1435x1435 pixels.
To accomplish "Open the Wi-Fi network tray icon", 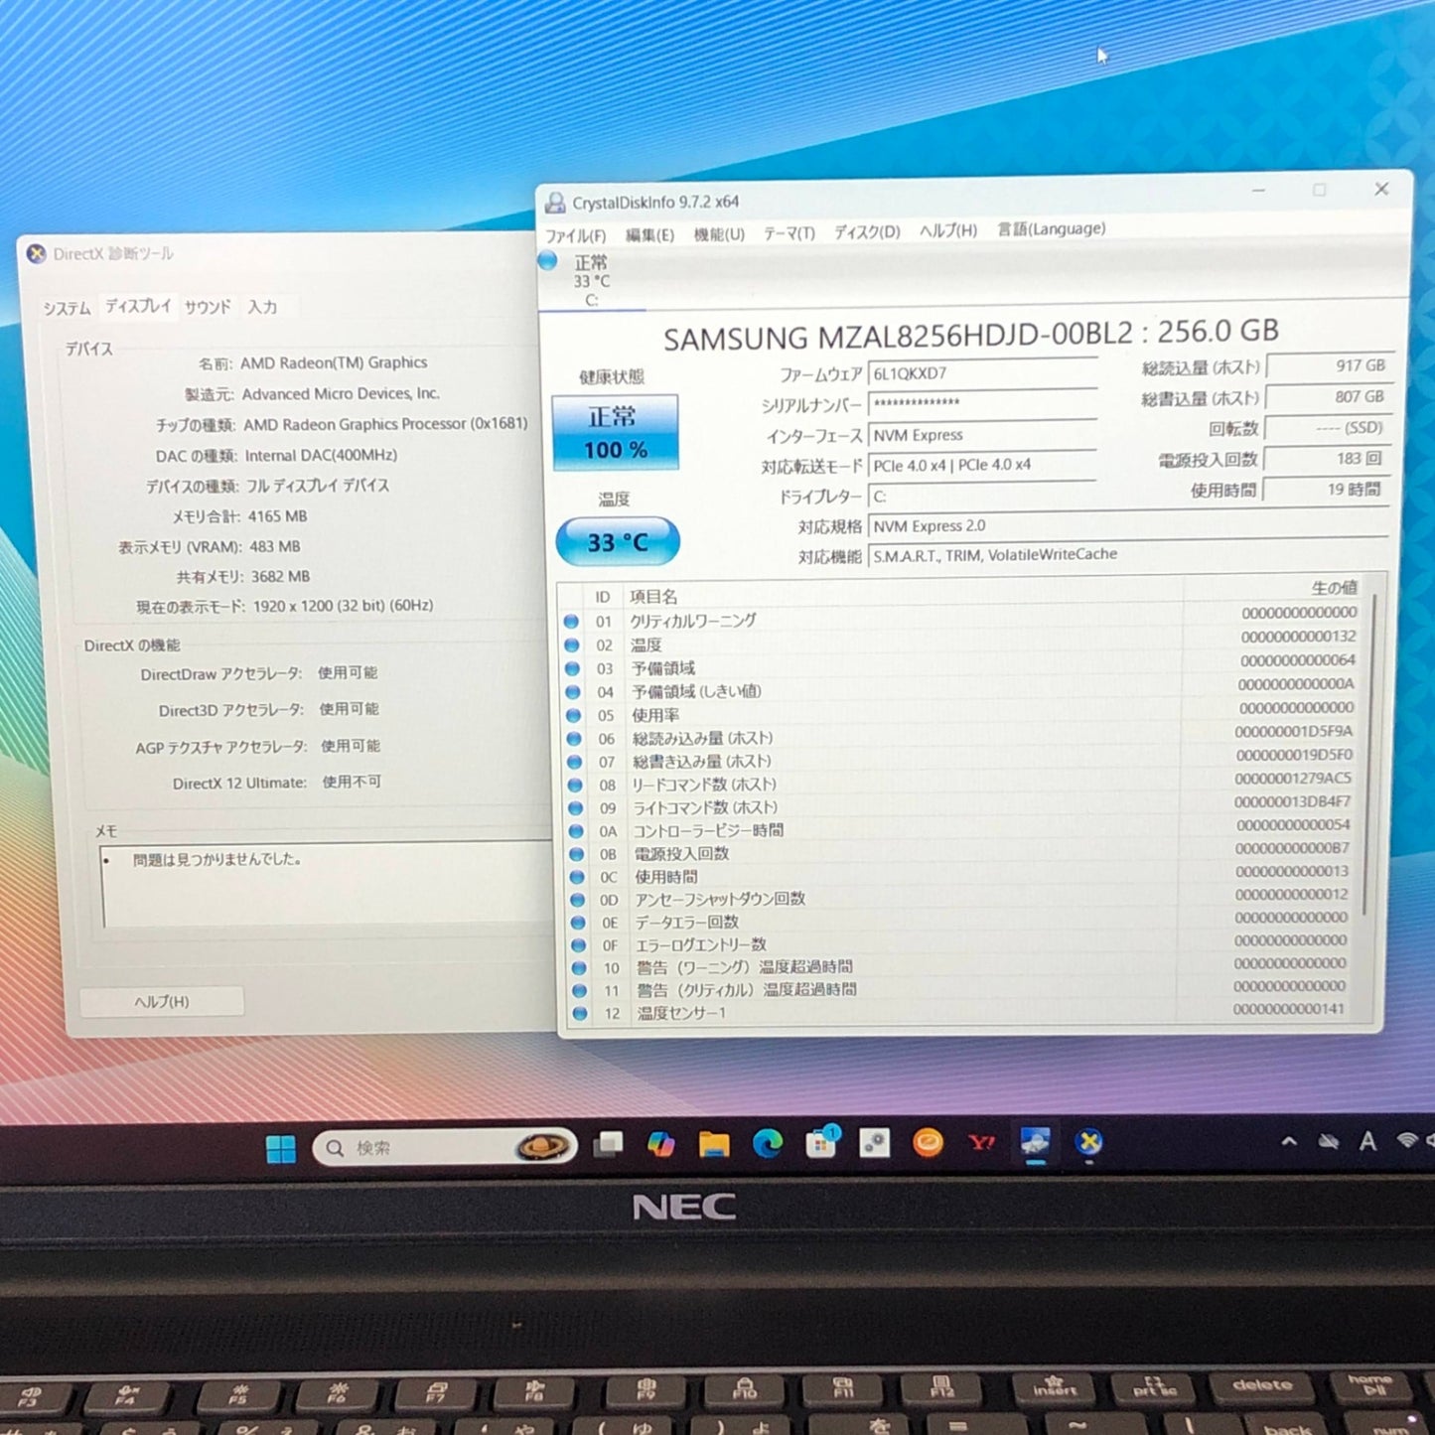I will [1406, 1141].
